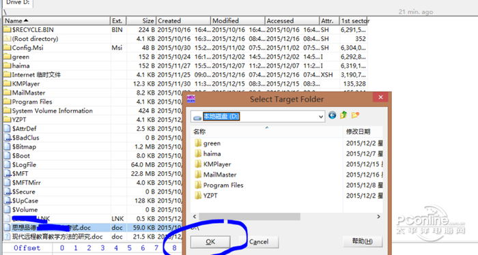
Task: Select the YZPT folder icon in the dialog
Action: tap(198, 196)
